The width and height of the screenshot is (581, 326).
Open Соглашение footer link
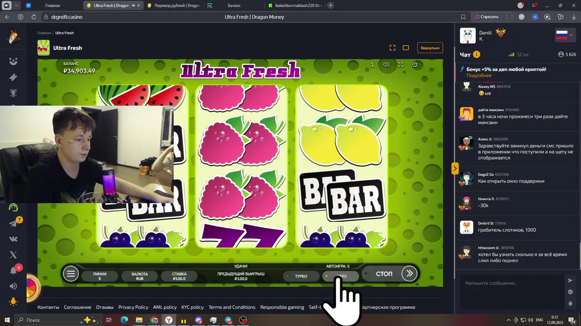click(78, 307)
